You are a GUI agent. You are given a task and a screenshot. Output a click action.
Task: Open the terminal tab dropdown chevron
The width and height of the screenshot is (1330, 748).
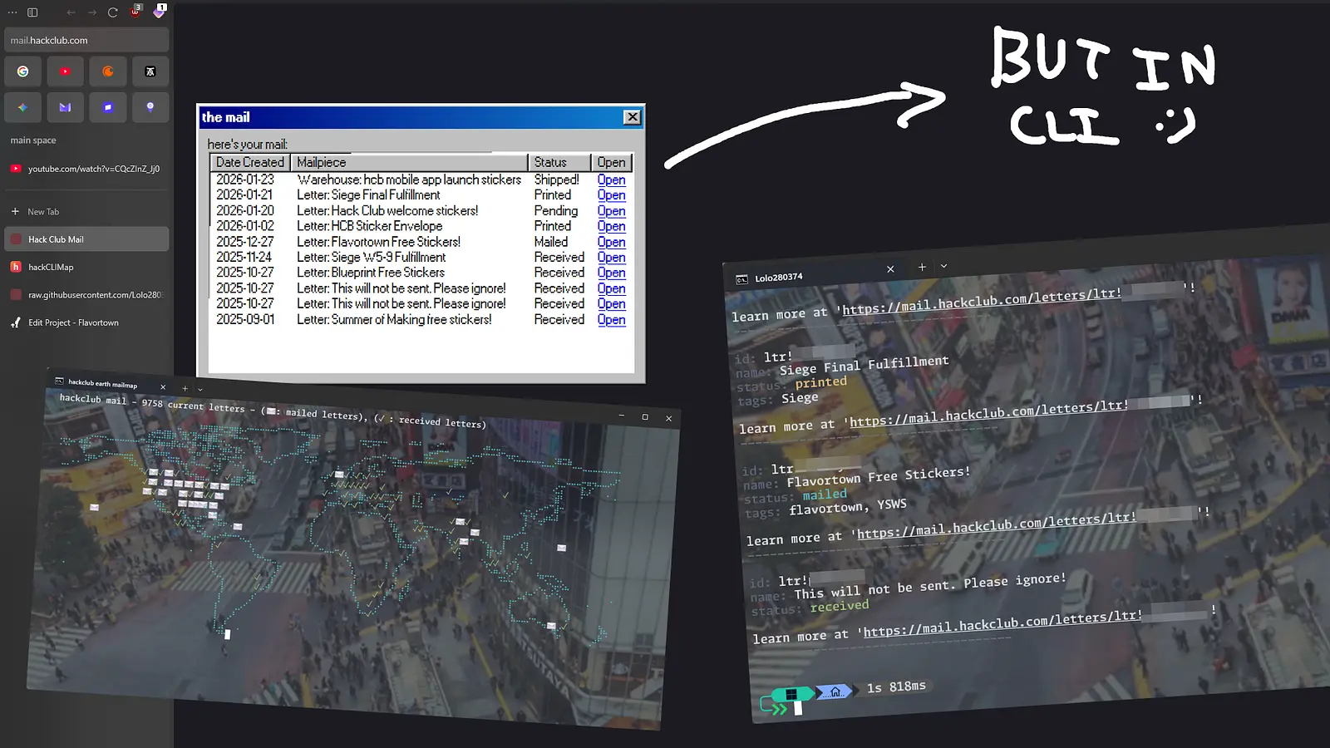click(943, 266)
